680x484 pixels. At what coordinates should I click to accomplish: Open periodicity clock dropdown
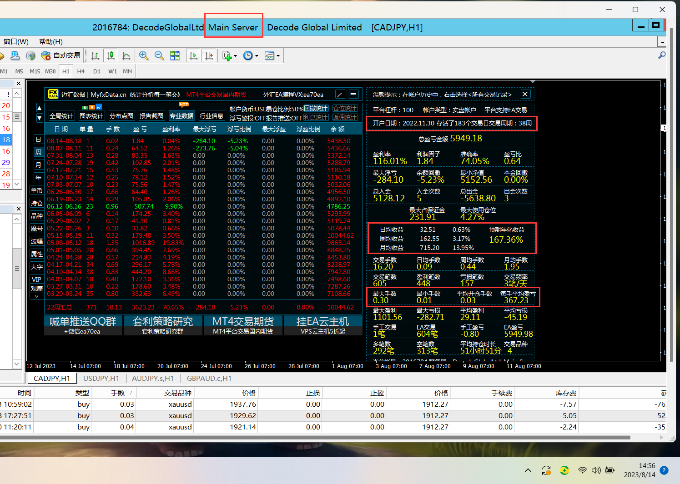tap(257, 56)
